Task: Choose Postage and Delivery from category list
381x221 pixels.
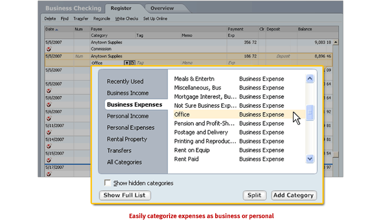Action: tap(201, 132)
